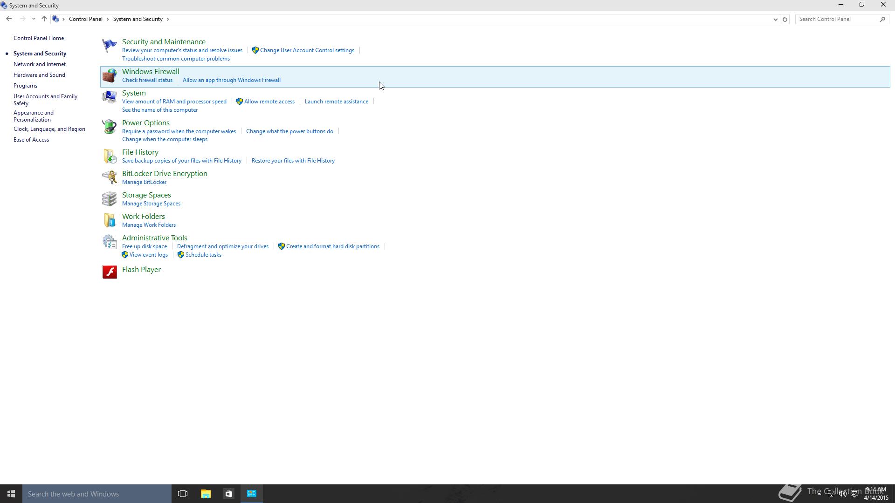The width and height of the screenshot is (895, 503).
Task: Expand chevron after System and Security breadcrumb
Action: point(168,19)
